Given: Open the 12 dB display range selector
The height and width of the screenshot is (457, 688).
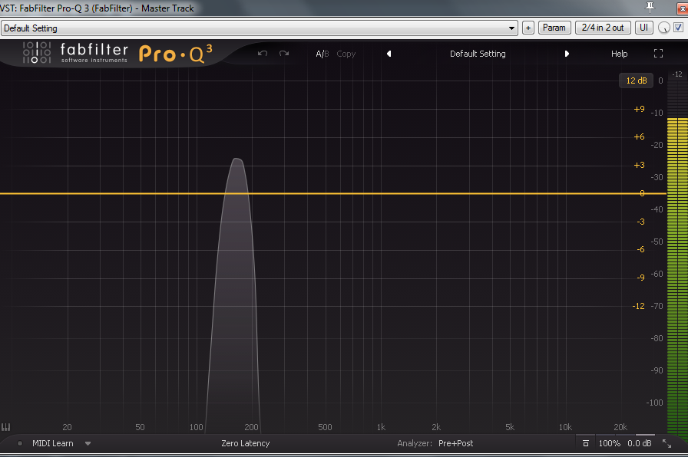Looking at the screenshot, I should [637, 81].
